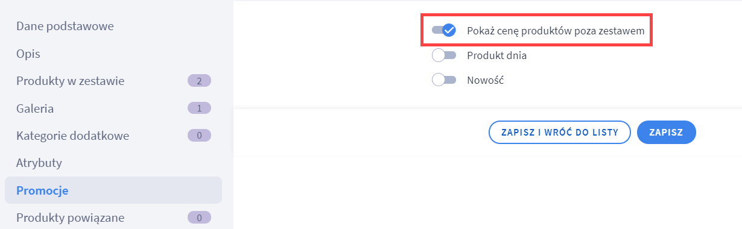This screenshot has width=742, height=229.
Task: Click the count badge for Kategorie dodatkowe
Action: 199,136
